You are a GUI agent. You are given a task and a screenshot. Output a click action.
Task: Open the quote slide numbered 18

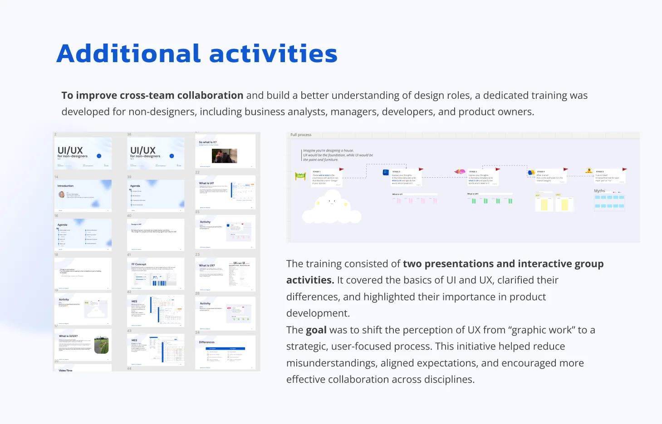(83, 273)
